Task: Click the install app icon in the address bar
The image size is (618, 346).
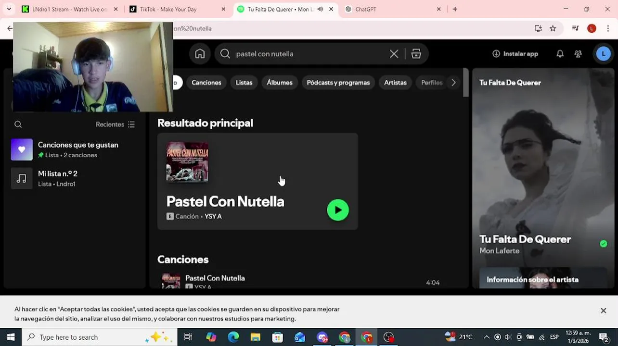Action: pos(538,28)
